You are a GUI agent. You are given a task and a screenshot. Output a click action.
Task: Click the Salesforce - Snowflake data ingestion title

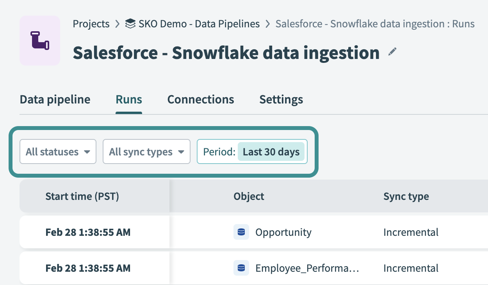click(226, 52)
